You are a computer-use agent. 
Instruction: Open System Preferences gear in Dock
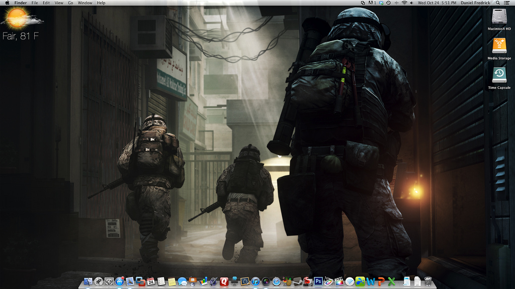pos(109,281)
